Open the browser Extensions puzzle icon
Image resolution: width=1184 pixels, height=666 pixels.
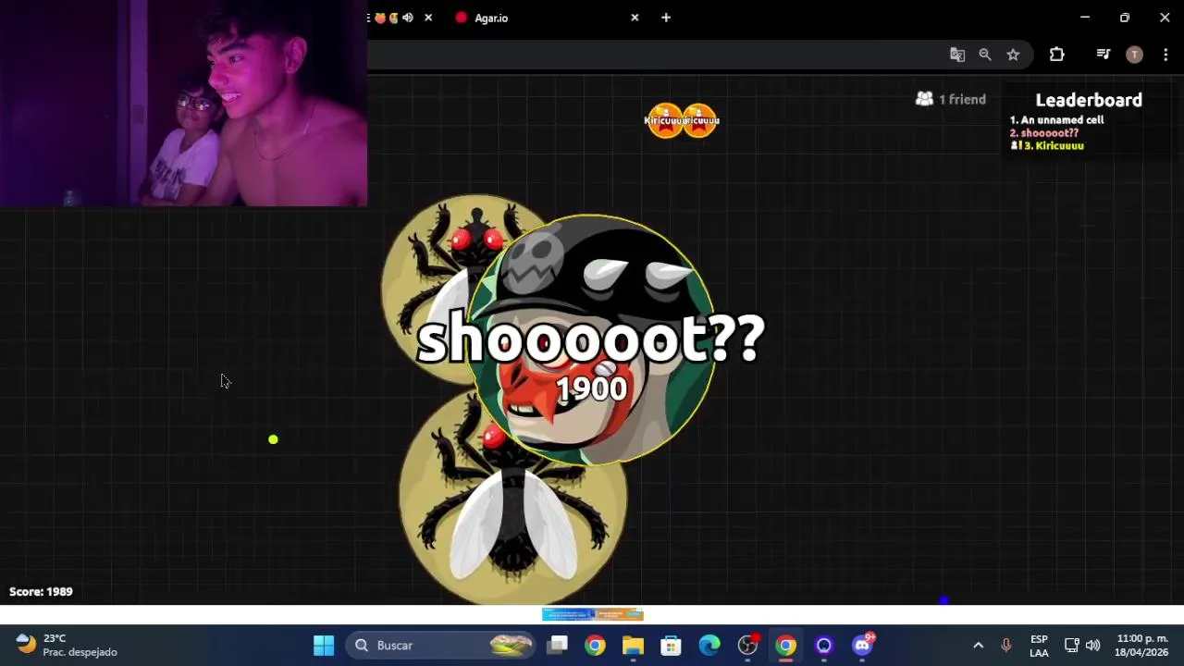tap(1056, 55)
